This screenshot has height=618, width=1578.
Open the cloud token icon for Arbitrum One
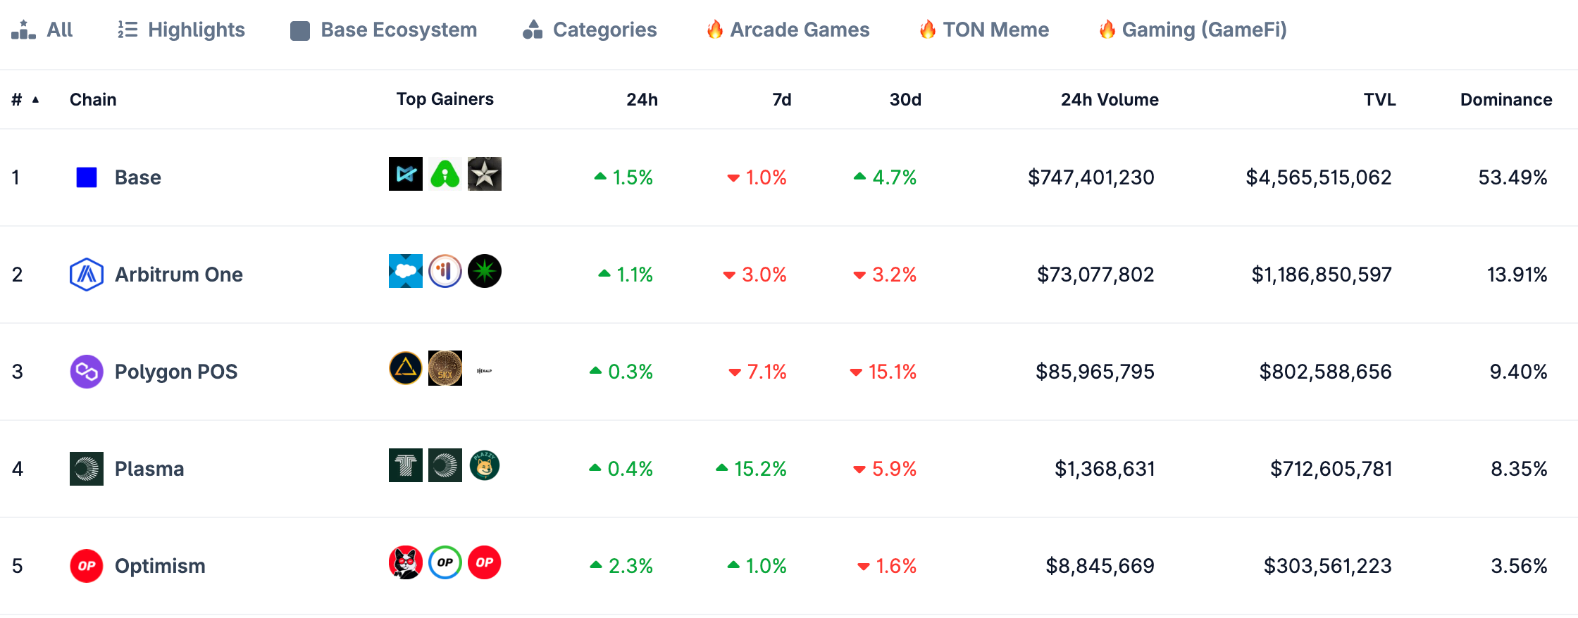click(406, 271)
